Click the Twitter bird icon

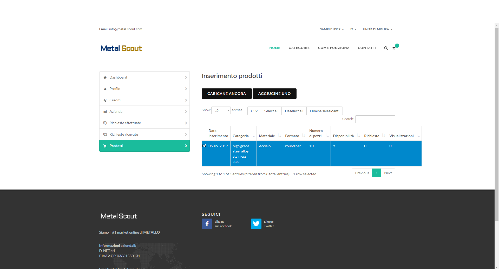coord(256,224)
